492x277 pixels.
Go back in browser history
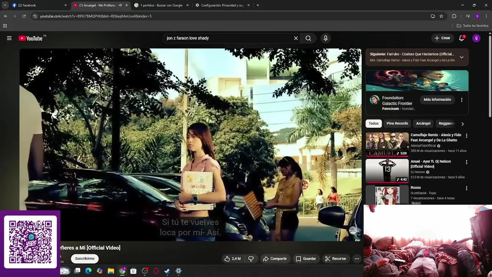[5, 16]
